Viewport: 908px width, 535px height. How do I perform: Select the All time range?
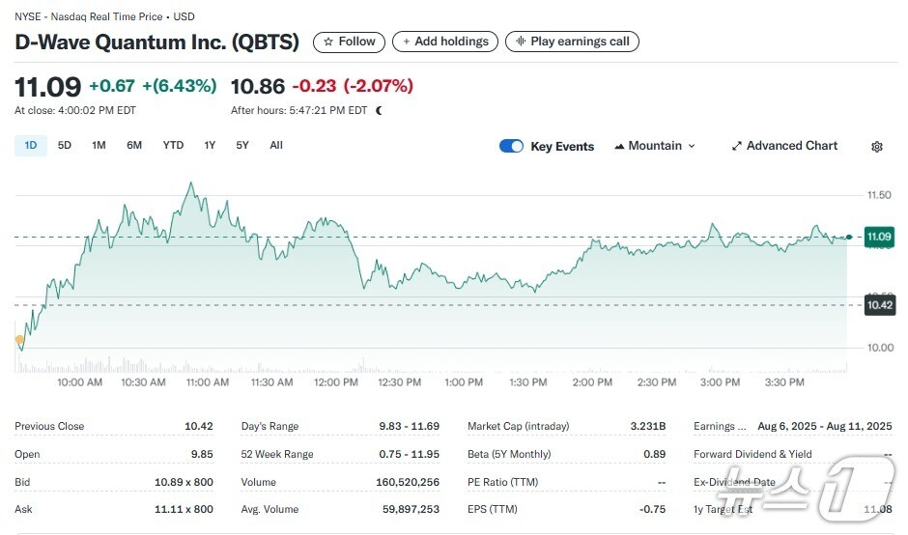point(276,145)
